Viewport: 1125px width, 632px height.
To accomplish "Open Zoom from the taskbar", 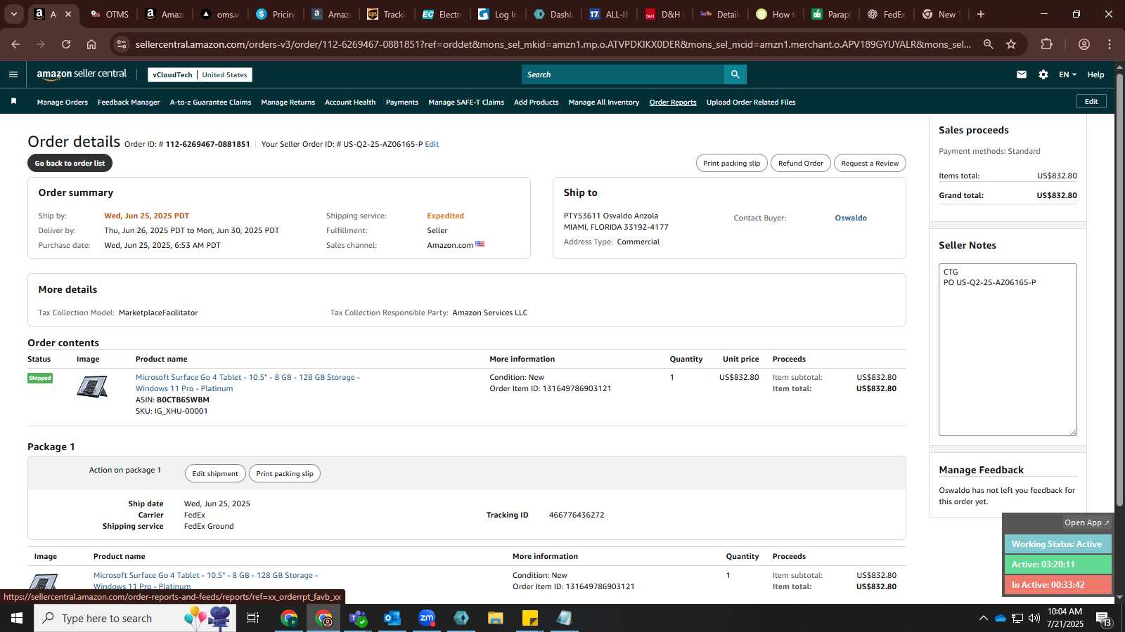I will coord(427,618).
